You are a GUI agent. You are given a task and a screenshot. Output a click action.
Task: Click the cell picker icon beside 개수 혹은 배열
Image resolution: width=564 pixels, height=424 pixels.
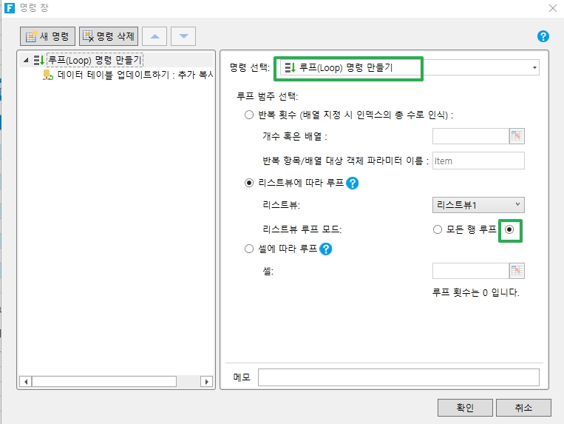516,135
